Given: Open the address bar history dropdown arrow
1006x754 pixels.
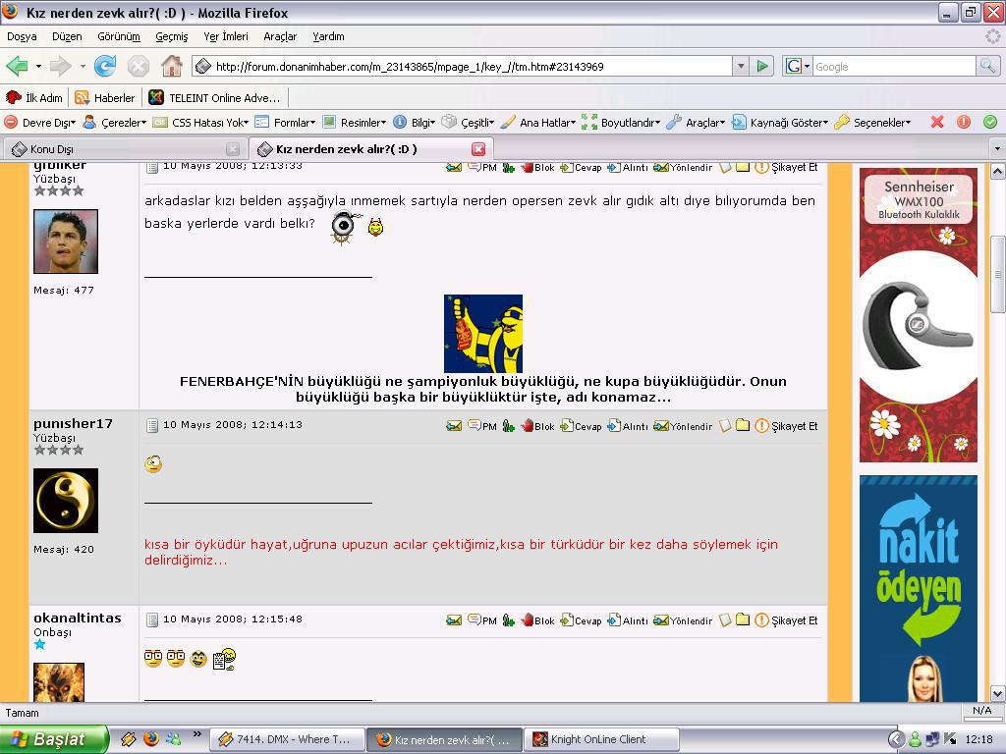Looking at the screenshot, I should pos(741,67).
